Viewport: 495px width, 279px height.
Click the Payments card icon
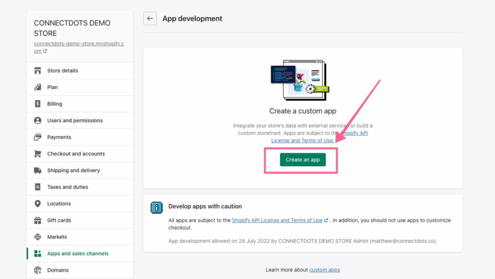(x=38, y=137)
